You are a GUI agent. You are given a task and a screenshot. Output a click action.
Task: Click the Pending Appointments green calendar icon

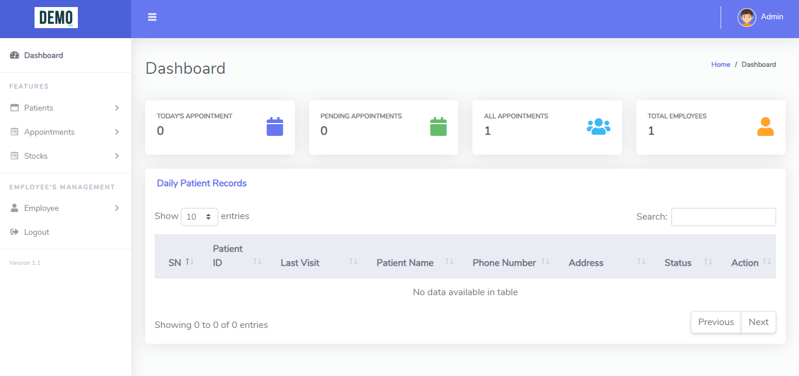(438, 127)
